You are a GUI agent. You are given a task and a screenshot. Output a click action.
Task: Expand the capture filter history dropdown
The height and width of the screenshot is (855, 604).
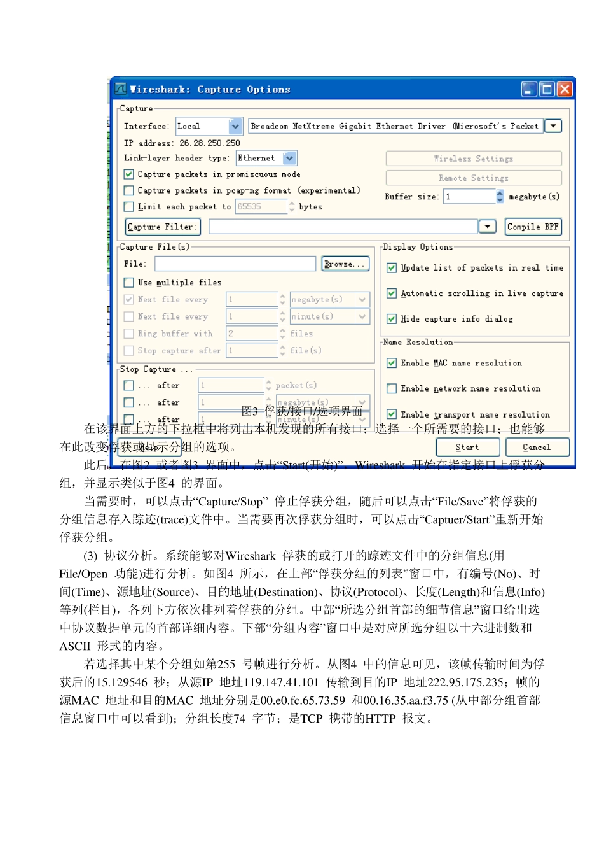click(488, 227)
